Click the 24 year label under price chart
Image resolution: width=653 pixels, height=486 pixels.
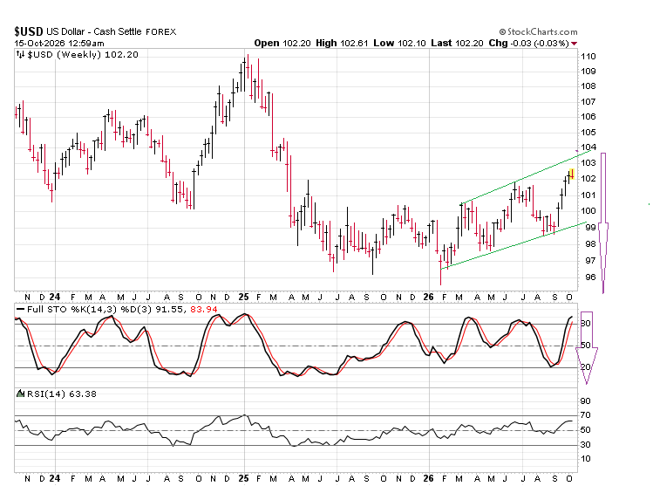[55, 297]
